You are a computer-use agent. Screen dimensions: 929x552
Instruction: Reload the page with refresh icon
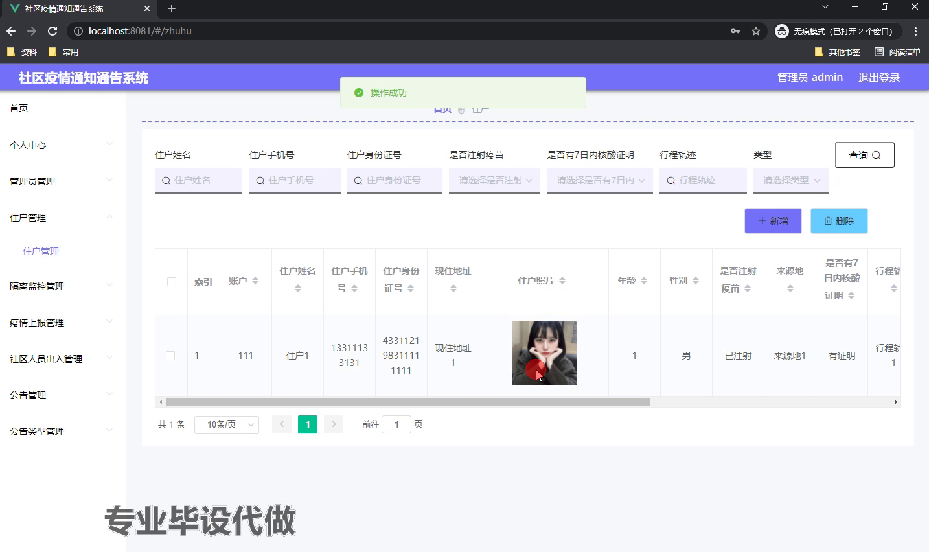tap(52, 31)
